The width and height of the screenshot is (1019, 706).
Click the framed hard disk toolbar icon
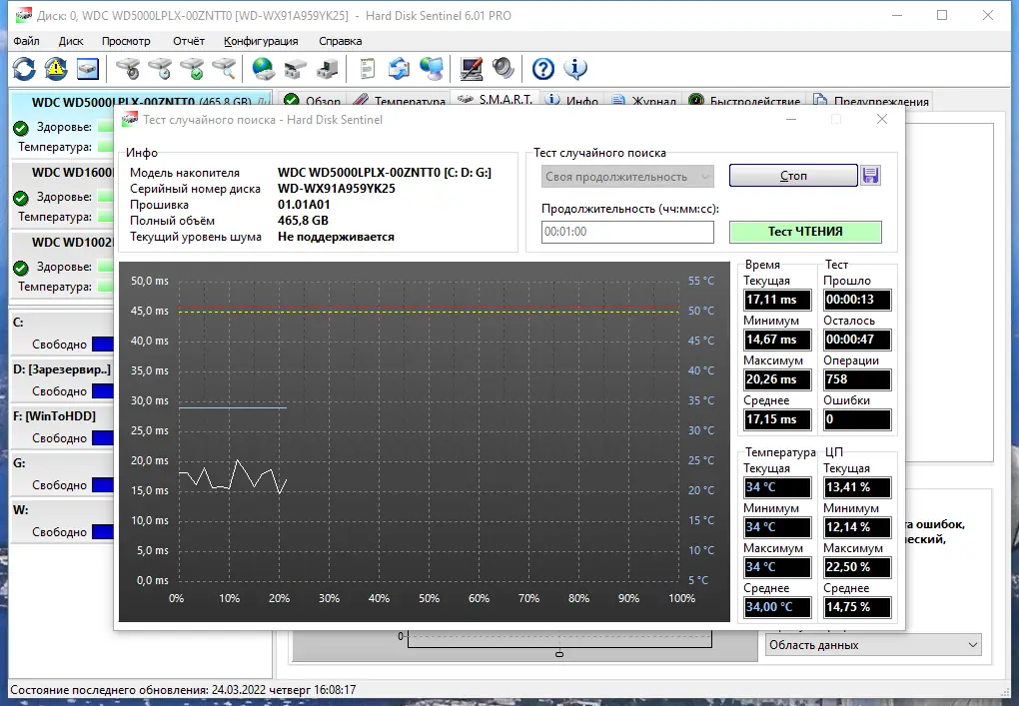[88, 68]
